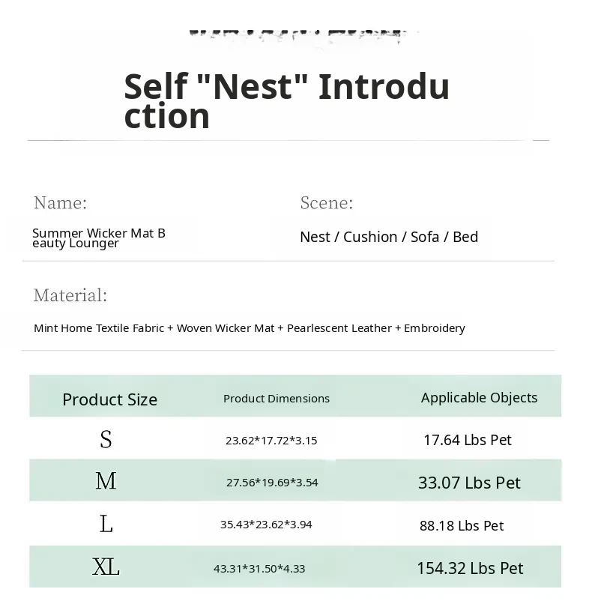Screen dimensions: 592x613
Task: Click the 27.56*19.69*3.54 dimensions cell
Action: [272, 483]
